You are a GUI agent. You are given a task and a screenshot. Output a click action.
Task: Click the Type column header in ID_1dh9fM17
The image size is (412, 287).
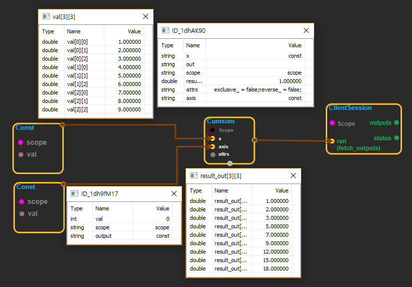(x=76, y=209)
